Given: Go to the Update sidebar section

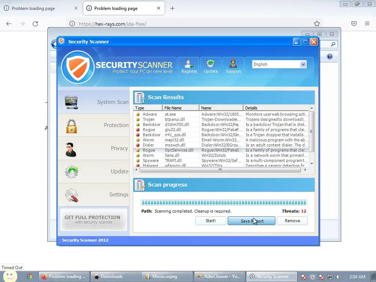Looking at the screenshot, I should 94,171.
